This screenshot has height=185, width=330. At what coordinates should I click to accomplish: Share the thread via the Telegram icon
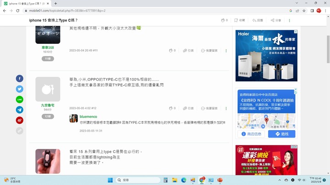coord(20,110)
